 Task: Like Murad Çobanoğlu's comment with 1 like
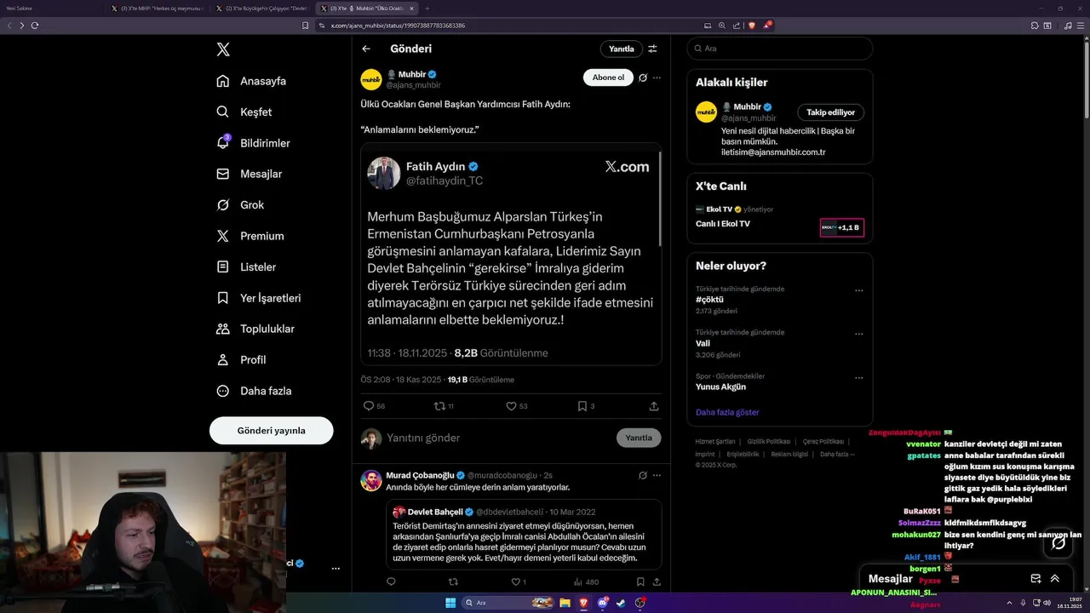click(x=518, y=582)
